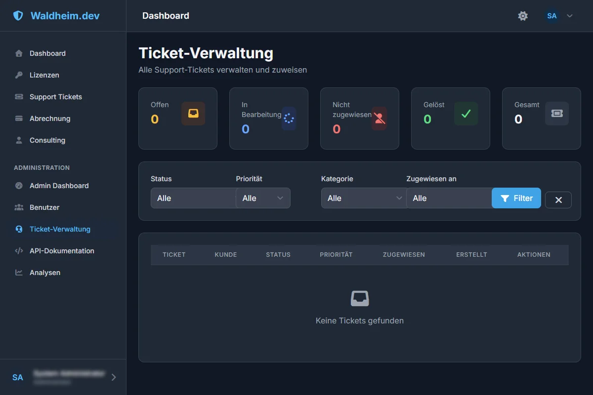Click the empty inbox icon above Keine Tickets gefunden

(x=360, y=298)
